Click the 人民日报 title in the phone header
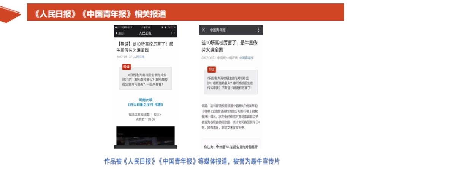Image resolution: width=456 pixels, height=178 pixels. [x=145, y=33]
